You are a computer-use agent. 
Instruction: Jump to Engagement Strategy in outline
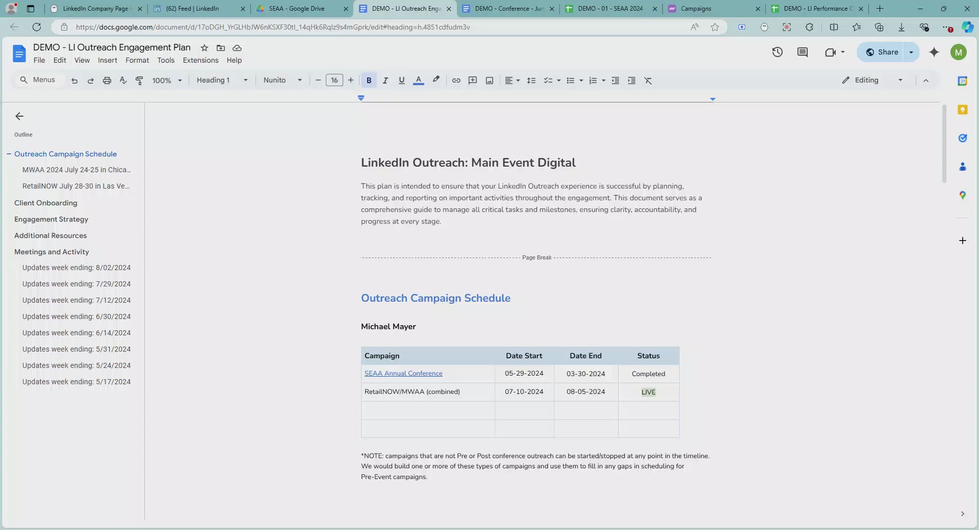51,219
